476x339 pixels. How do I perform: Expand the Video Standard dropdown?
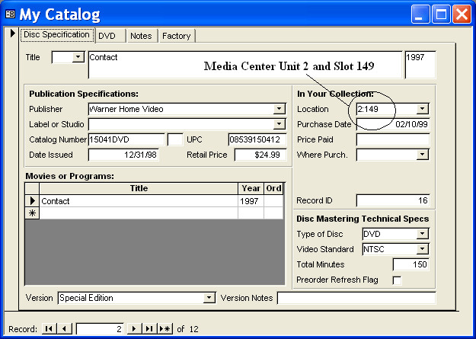(x=423, y=249)
